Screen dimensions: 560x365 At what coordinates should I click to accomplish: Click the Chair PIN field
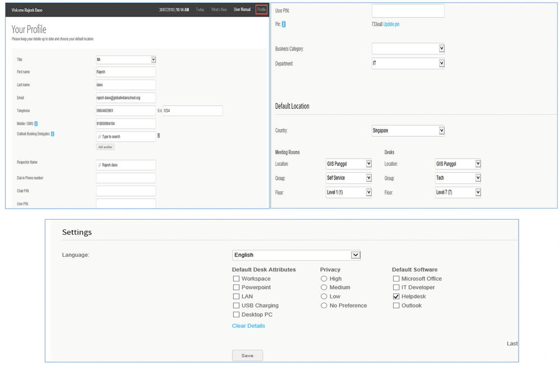click(x=125, y=191)
